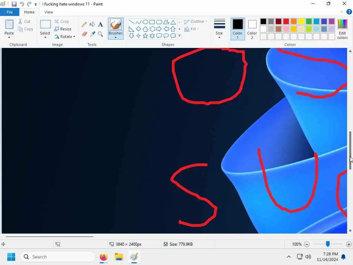Show hidden system tray icons
The image size is (353, 265).
pyautogui.click(x=289, y=257)
